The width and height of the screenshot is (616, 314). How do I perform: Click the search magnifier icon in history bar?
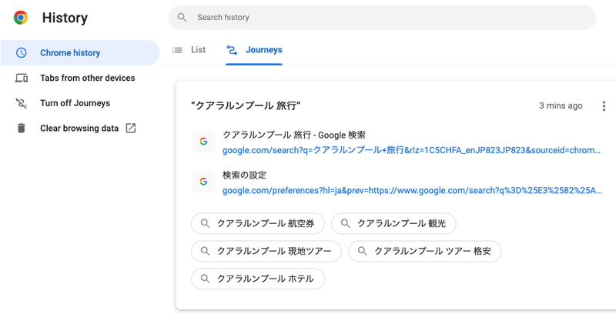pyautogui.click(x=182, y=17)
